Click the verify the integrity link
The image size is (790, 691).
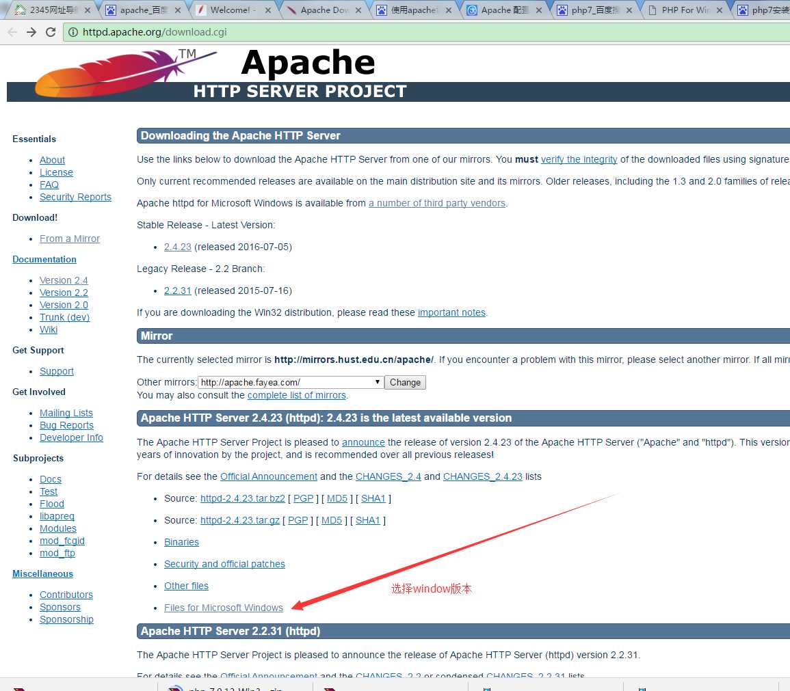[579, 159]
